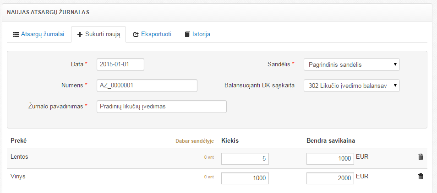Switch to the Eksportuoti tab

[x=156, y=34]
